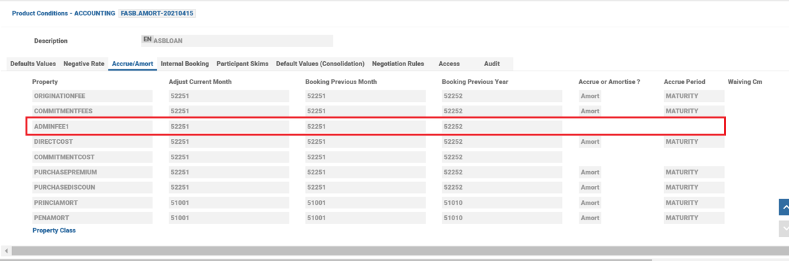This screenshot has height=261, width=789.
Task: Click Accrue Period MATURITY field for DIRECTCOST
Action: click(693, 142)
